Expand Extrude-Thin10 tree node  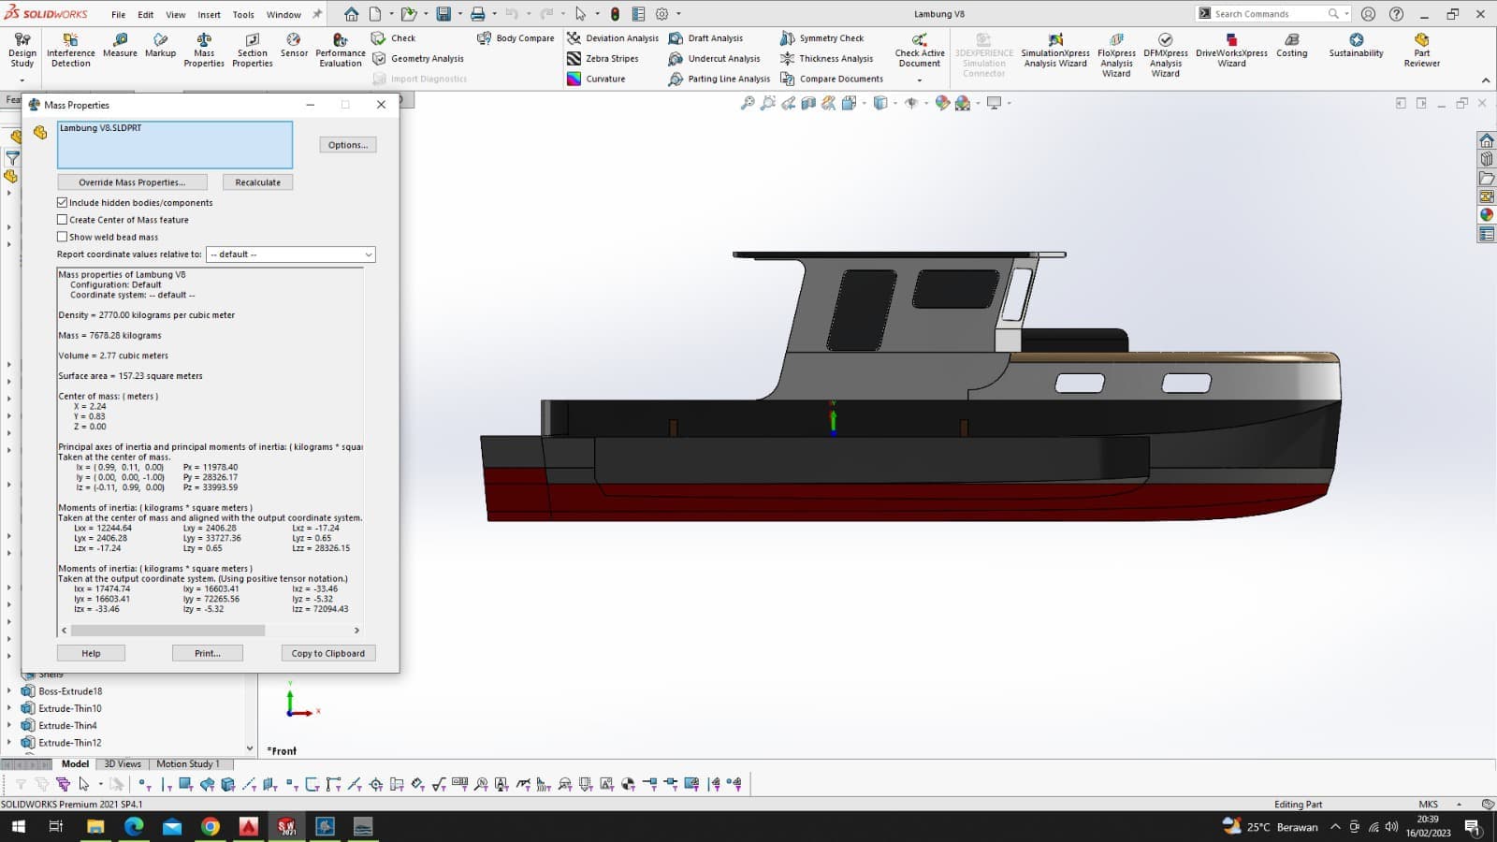[x=9, y=708]
